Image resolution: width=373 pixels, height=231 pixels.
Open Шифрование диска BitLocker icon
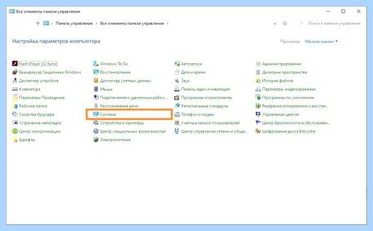[x=258, y=131]
